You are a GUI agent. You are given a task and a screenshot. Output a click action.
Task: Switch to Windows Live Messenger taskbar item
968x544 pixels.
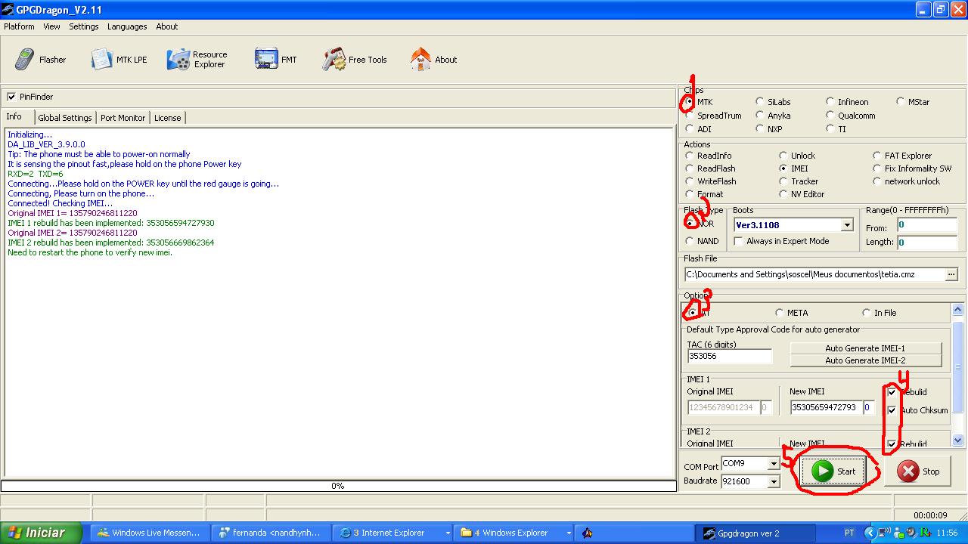coord(150,533)
